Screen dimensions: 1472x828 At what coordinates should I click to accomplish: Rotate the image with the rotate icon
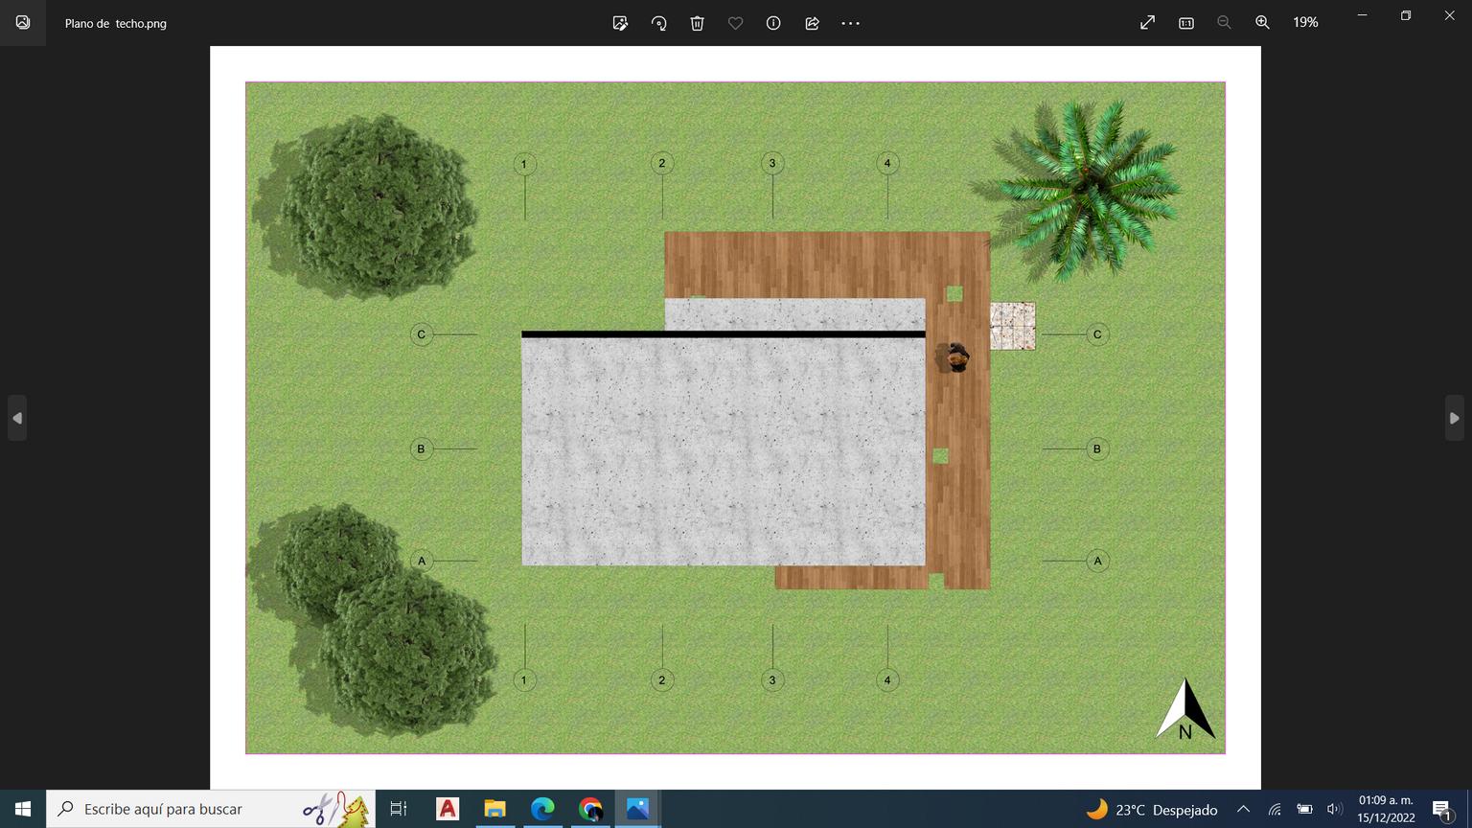(658, 23)
